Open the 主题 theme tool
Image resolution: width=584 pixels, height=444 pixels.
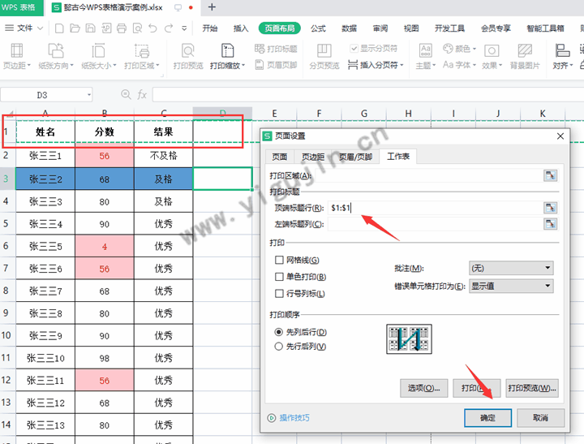pyautogui.click(x=425, y=56)
